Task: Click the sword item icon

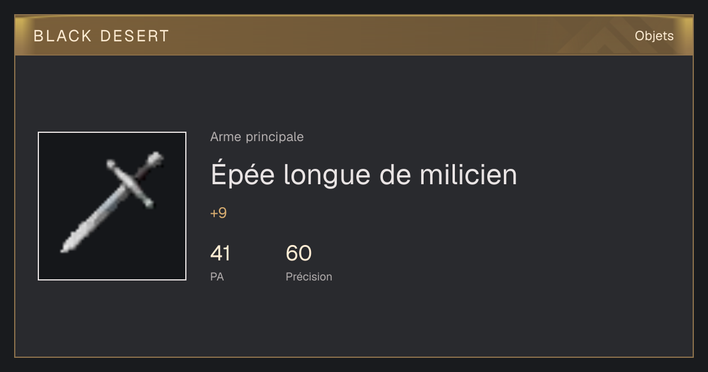Action: coord(112,206)
